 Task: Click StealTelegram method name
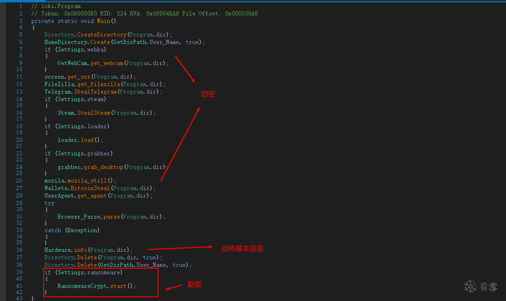95,92
